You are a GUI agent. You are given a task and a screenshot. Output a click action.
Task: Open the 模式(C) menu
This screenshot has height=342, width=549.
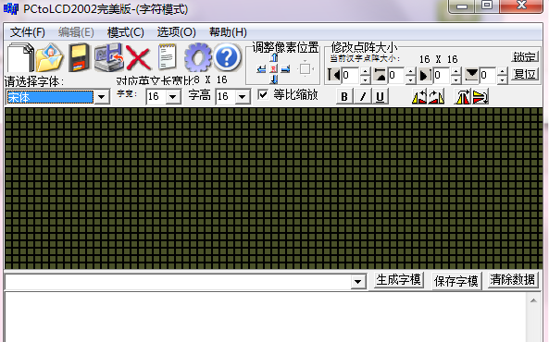tap(125, 32)
